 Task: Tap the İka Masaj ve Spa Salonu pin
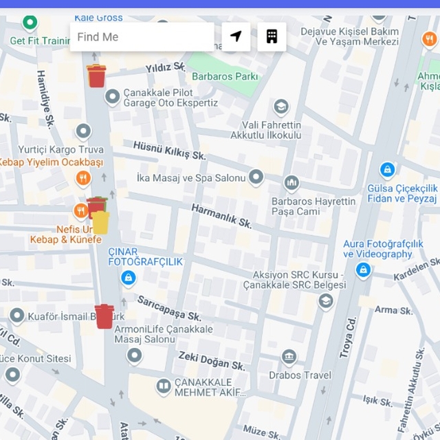click(x=256, y=177)
